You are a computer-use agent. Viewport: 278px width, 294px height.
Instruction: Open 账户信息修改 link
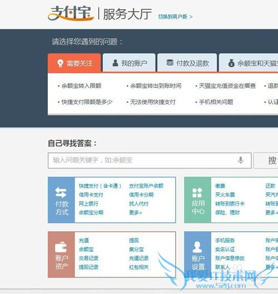coord(230,258)
